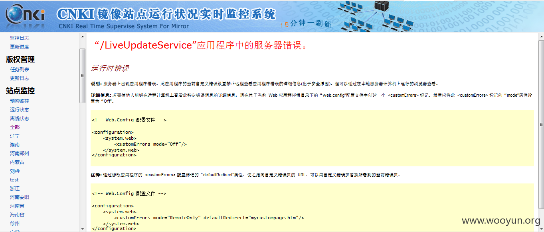Click the main page scrollbar up arrow
This screenshot has height=232, width=544.
[x=541, y=37]
